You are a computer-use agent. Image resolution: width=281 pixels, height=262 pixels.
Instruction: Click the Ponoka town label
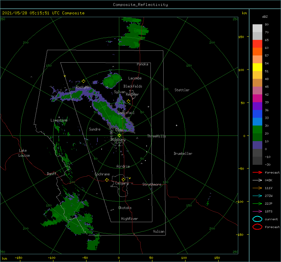(142, 64)
